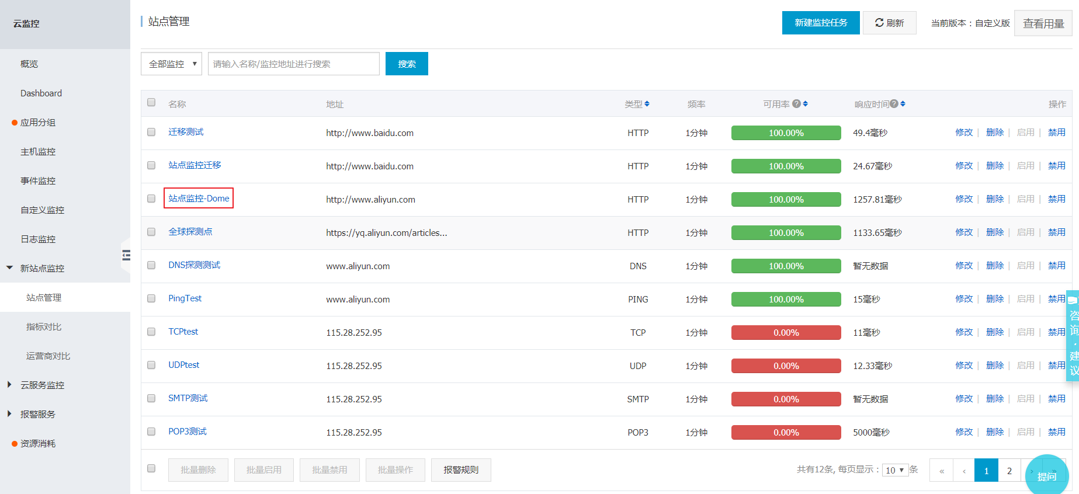
Task: Open the 咨询·建议 side tab
Action: tap(1073, 336)
